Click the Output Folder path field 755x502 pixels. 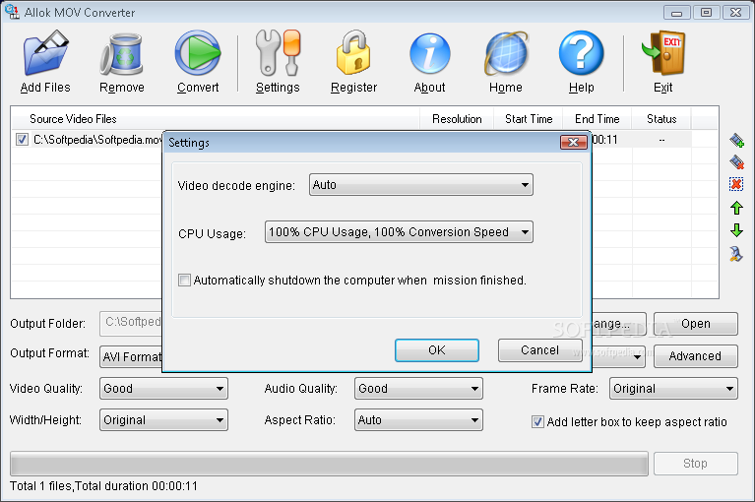point(131,324)
